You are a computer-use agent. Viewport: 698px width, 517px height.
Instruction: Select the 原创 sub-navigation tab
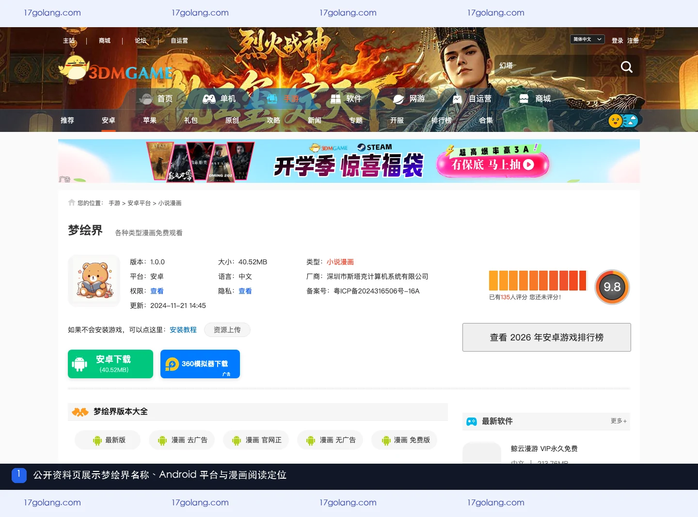[232, 120]
